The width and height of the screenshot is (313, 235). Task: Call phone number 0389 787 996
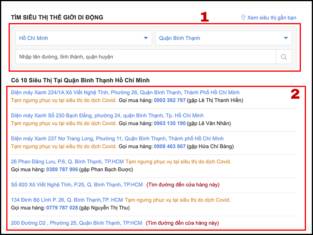[x=62, y=170]
